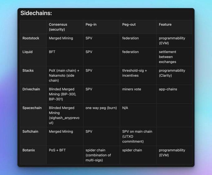This screenshot has width=212, height=175.
Task: Click the BFT consensus cell for Liquid
Action: (x=52, y=52)
